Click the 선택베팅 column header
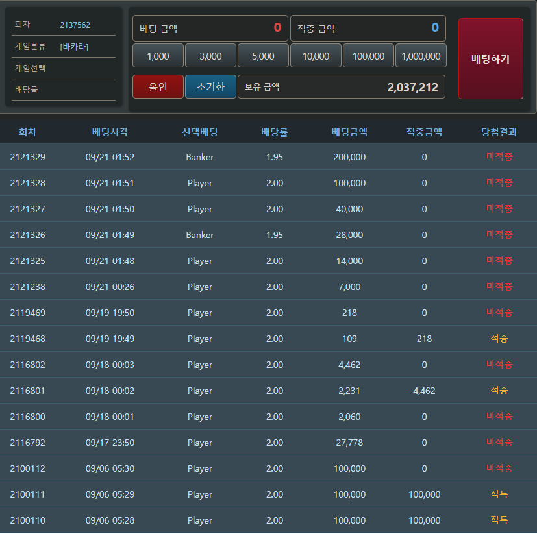Image resolution: width=537 pixels, height=534 pixels. point(199,132)
